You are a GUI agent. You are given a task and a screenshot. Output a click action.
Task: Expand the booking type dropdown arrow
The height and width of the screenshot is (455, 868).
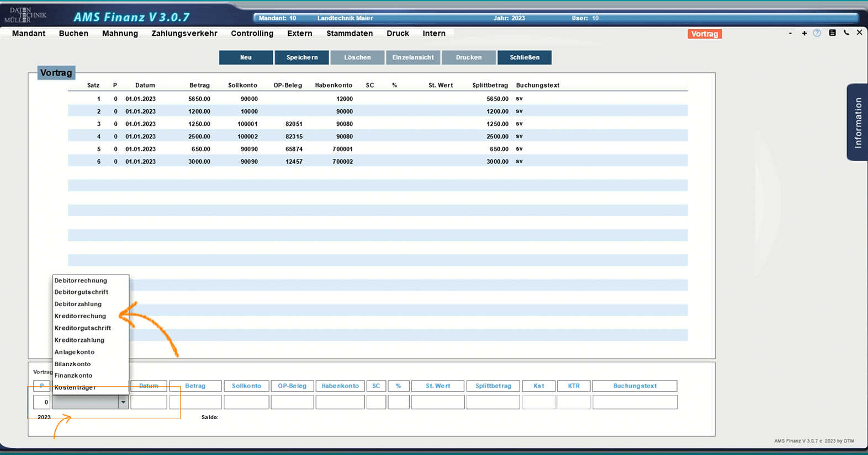[x=123, y=403]
